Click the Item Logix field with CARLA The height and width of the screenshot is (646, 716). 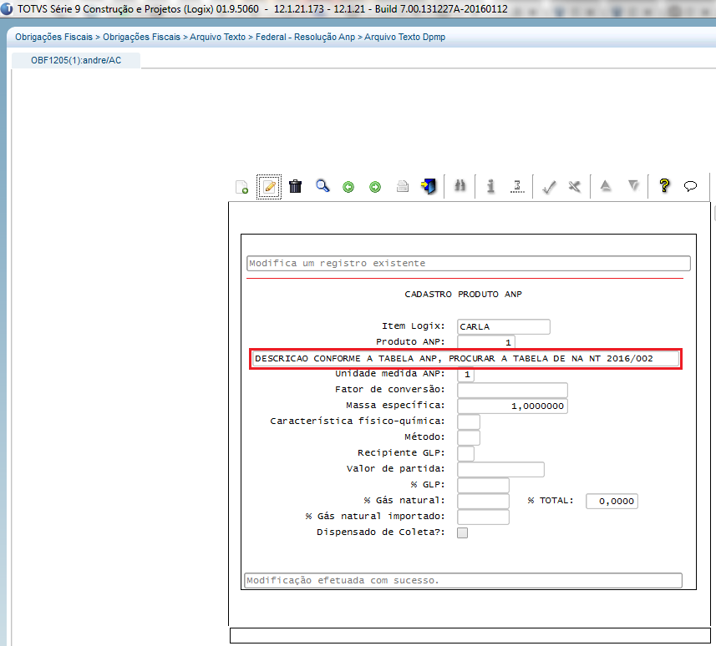coord(504,326)
